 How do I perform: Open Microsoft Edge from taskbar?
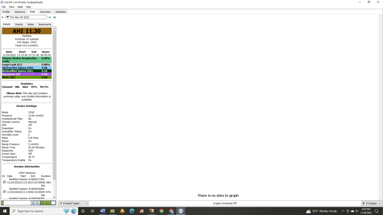132,211
